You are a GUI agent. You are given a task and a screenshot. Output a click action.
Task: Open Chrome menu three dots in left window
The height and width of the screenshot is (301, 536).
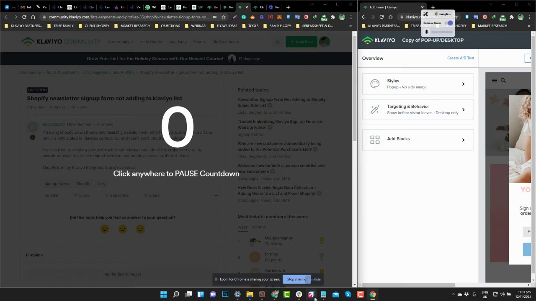351,17
